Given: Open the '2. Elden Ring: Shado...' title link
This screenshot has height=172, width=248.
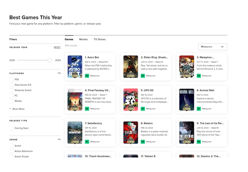Looking at the screenshot, I should [x=155, y=57].
